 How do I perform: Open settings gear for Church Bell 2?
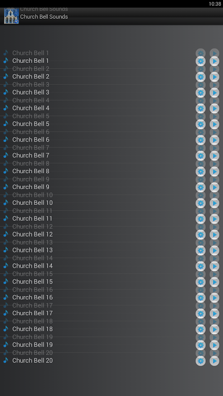pos(201,77)
